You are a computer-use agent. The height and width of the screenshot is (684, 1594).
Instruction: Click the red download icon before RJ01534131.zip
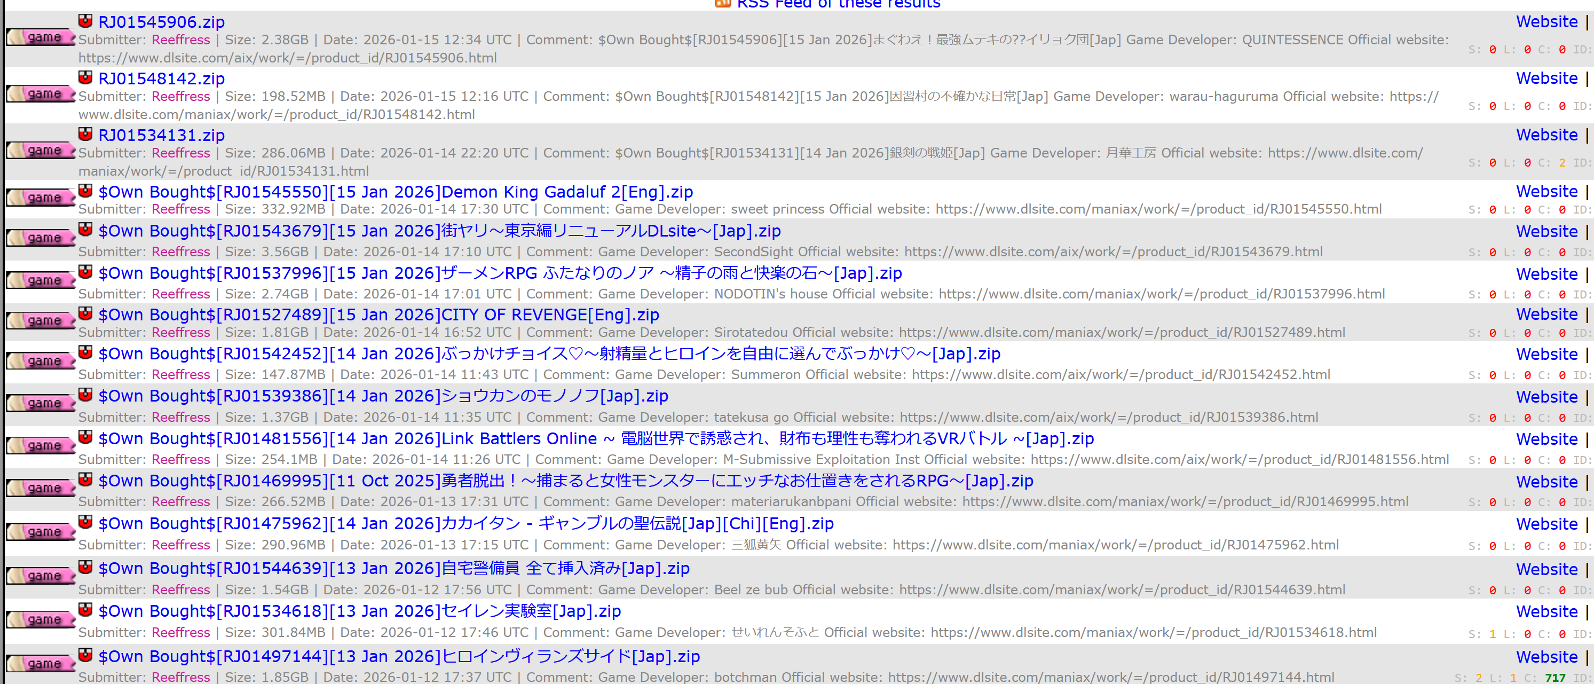(x=85, y=135)
